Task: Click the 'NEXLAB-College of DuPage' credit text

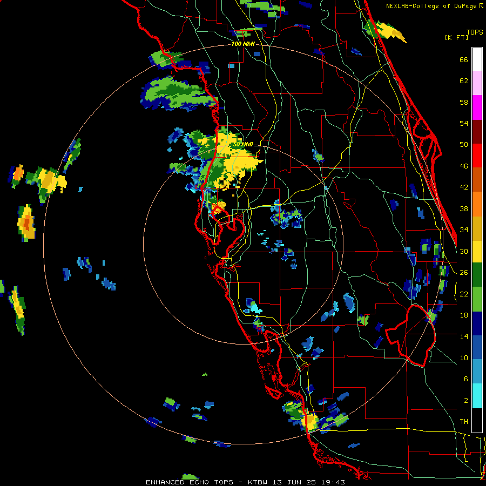Action: (x=431, y=6)
